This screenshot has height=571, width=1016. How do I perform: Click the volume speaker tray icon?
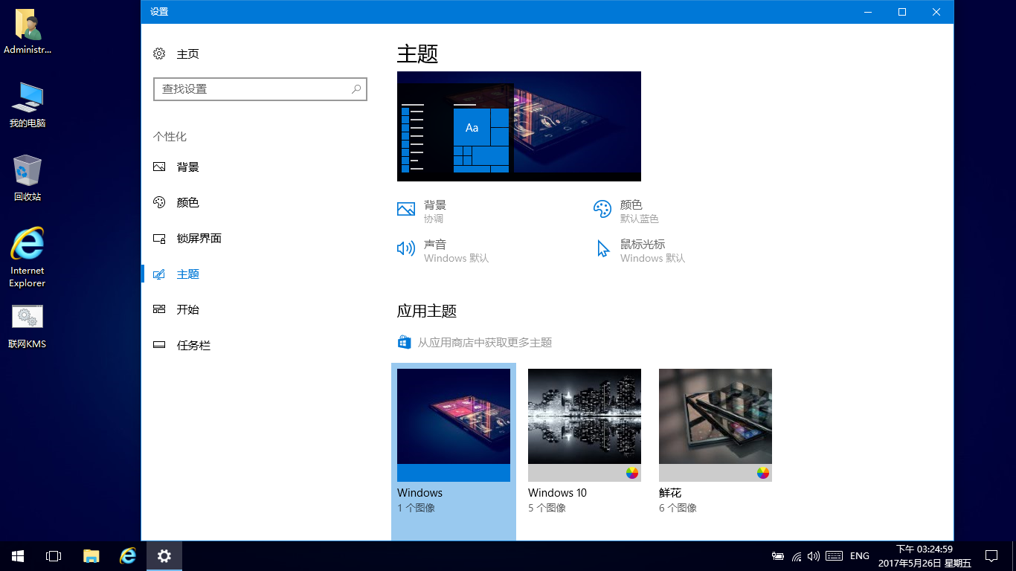pyautogui.click(x=814, y=556)
